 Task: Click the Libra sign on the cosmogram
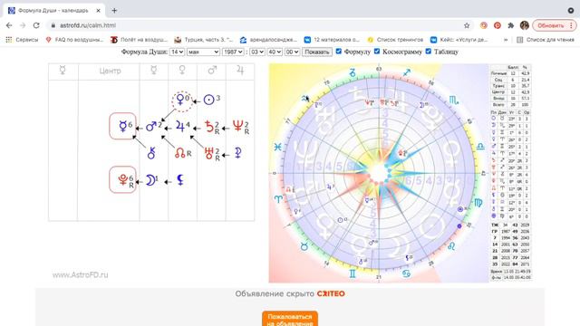click(480, 147)
